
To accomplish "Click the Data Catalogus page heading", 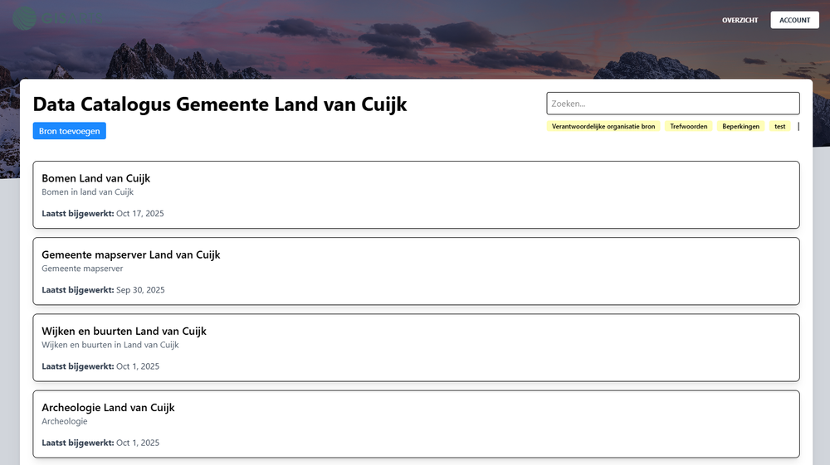I will click(x=219, y=104).
